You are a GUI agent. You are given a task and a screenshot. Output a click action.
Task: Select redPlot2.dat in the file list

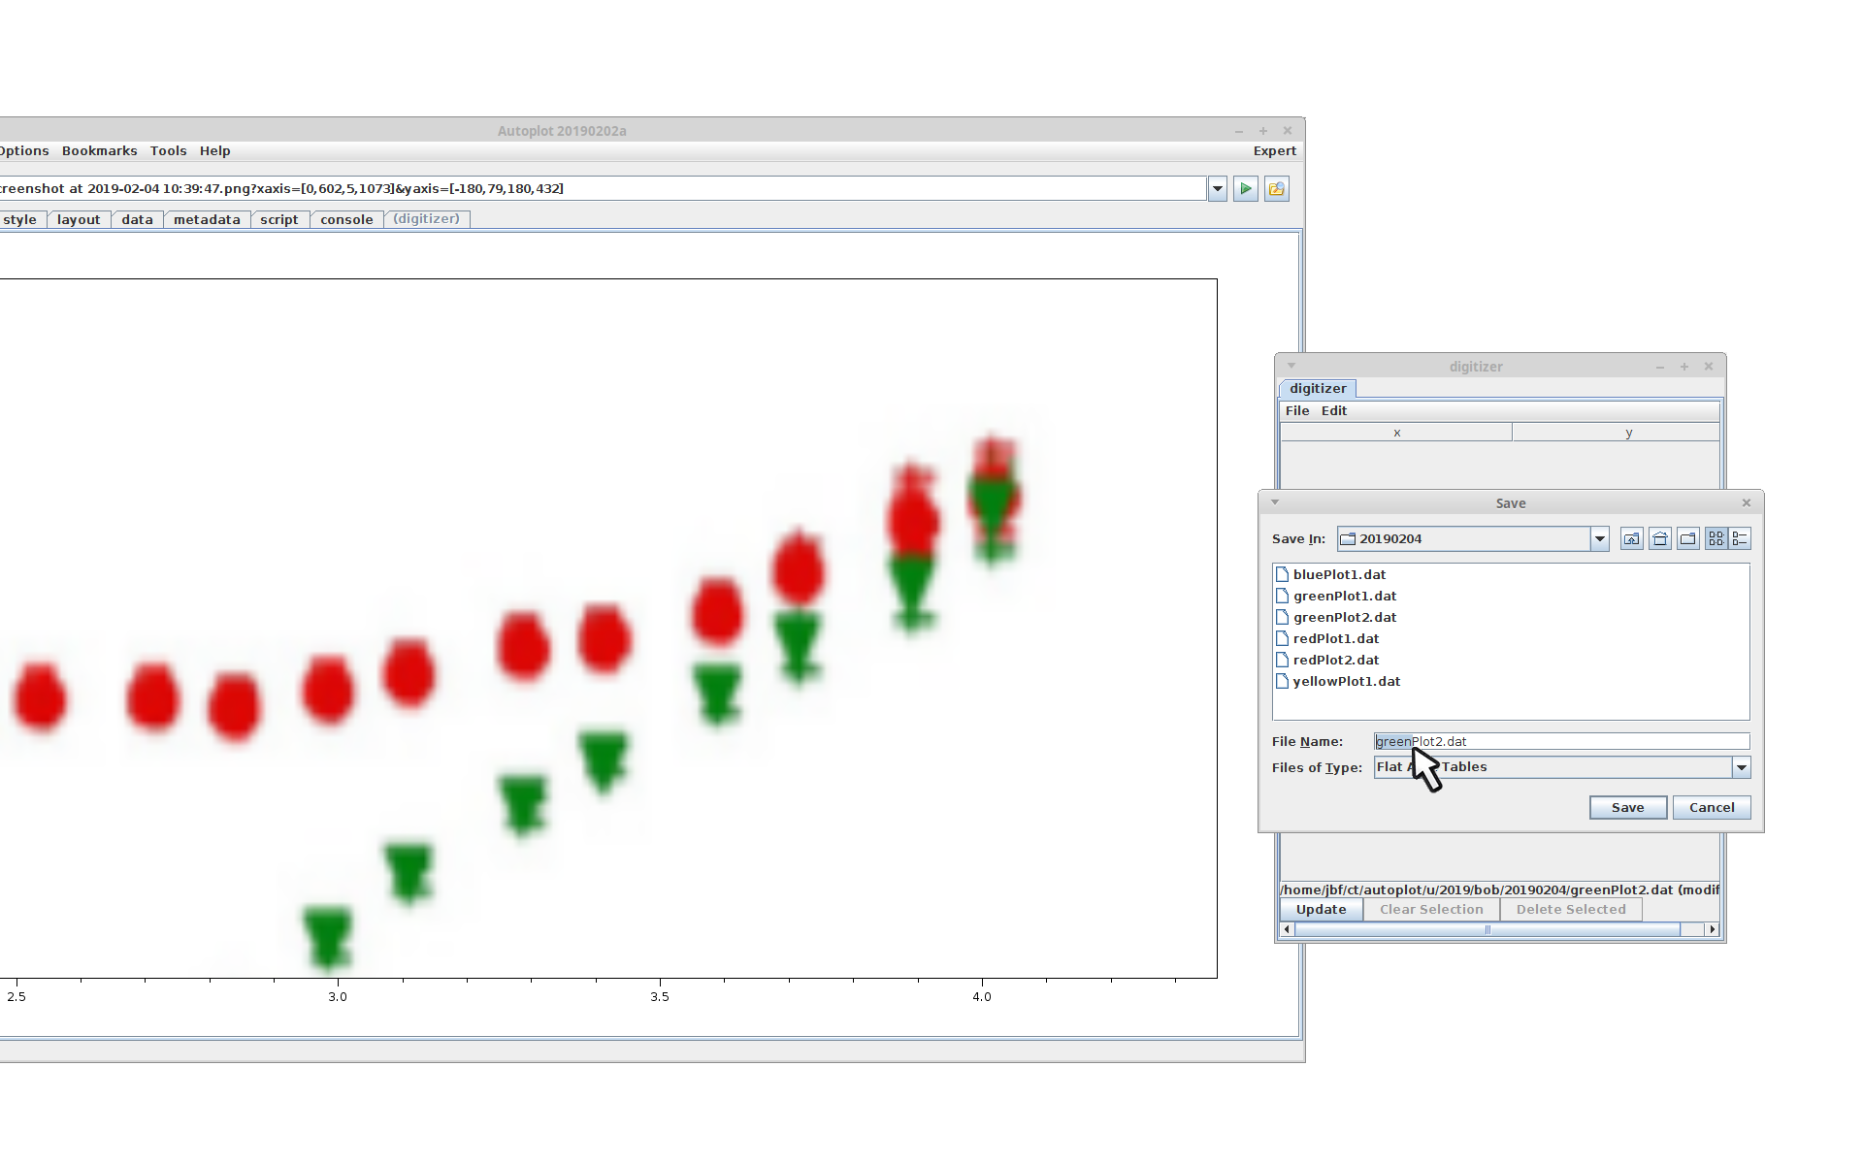click(1327, 660)
